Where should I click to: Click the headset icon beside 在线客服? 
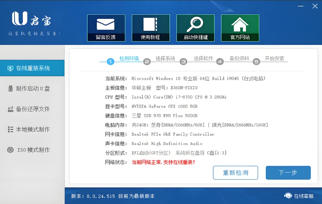288,196
